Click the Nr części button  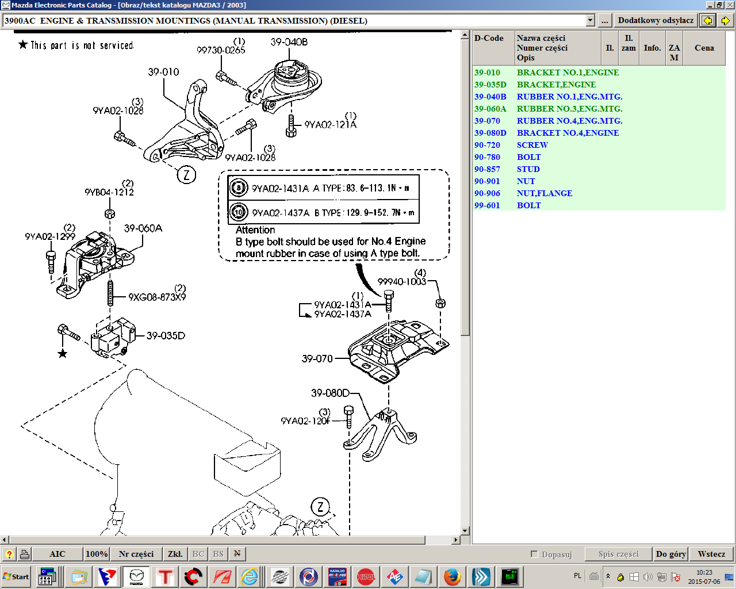pos(136,554)
